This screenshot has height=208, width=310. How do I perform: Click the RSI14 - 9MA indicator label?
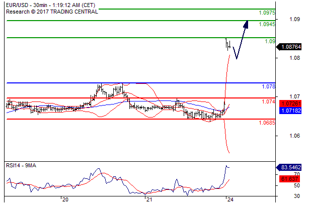coord(21,165)
